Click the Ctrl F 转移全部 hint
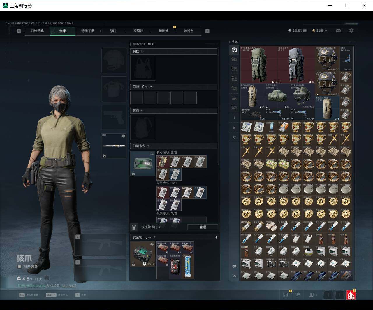 (x=57, y=295)
